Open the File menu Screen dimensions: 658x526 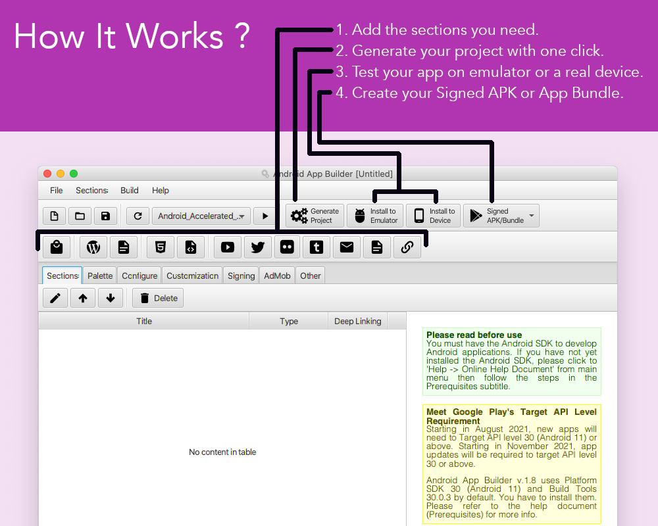pos(56,191)
